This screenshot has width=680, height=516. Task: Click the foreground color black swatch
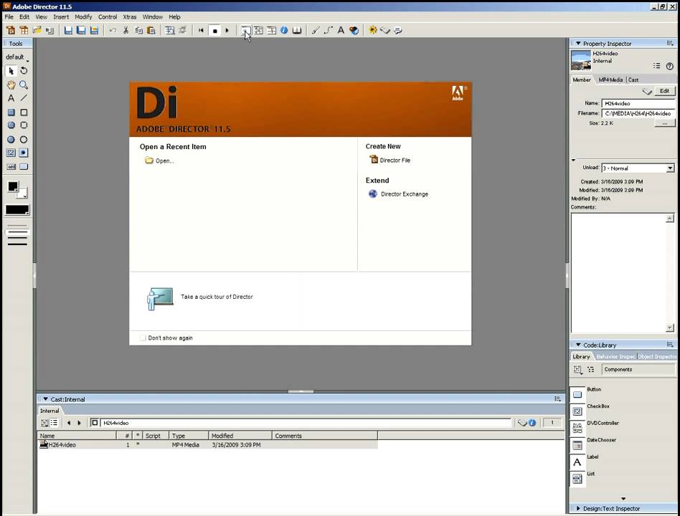coord(13,186)
